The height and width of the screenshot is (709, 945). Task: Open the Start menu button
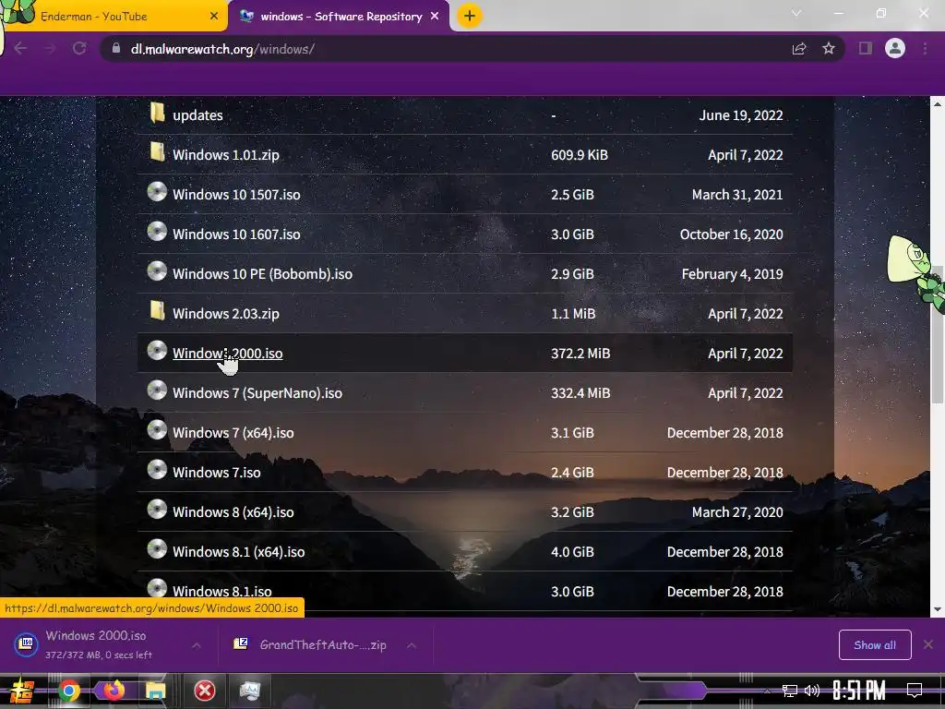click(20, 691)
